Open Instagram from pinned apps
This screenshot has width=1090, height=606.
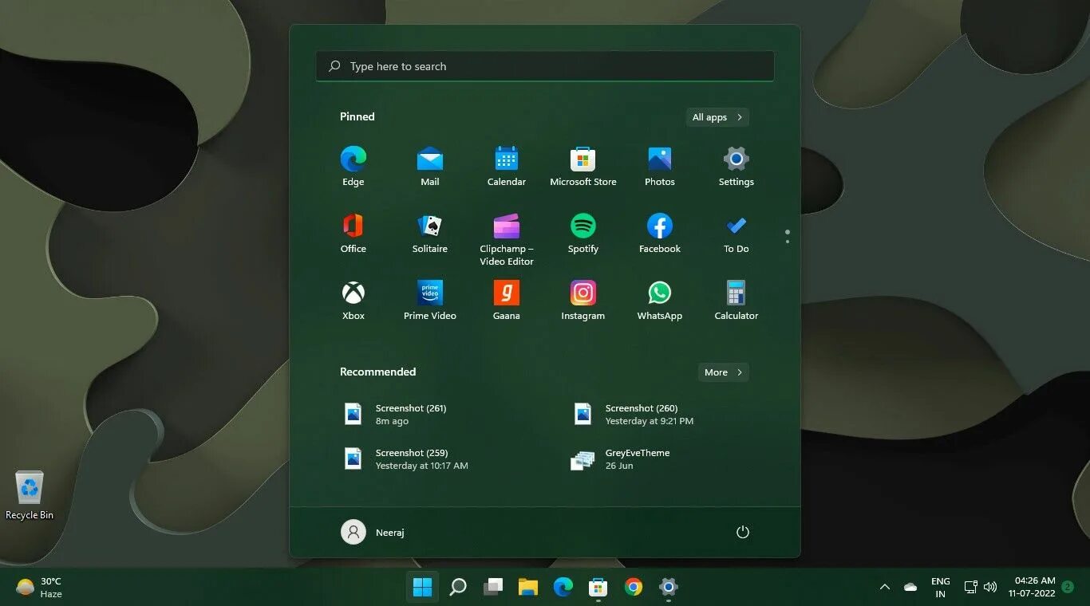583,300
